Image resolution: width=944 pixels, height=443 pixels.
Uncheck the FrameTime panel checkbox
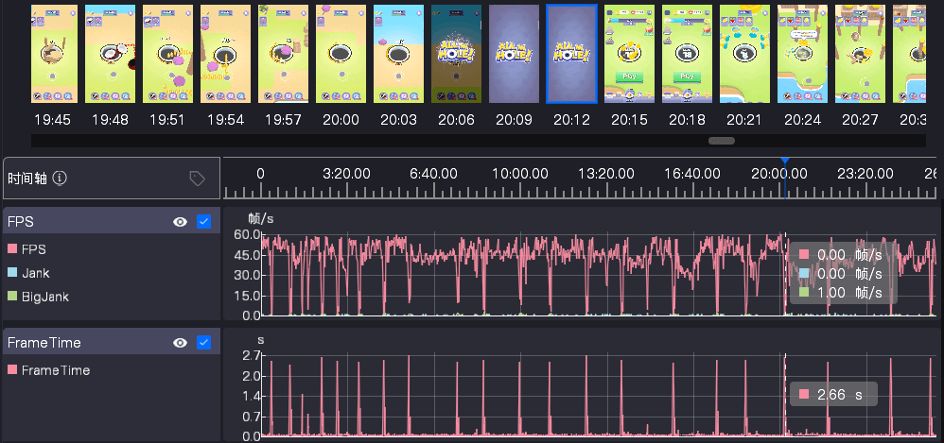point(203,343)
